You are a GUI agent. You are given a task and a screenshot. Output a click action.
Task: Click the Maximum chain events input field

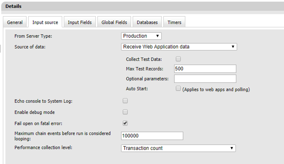(152, 136)
